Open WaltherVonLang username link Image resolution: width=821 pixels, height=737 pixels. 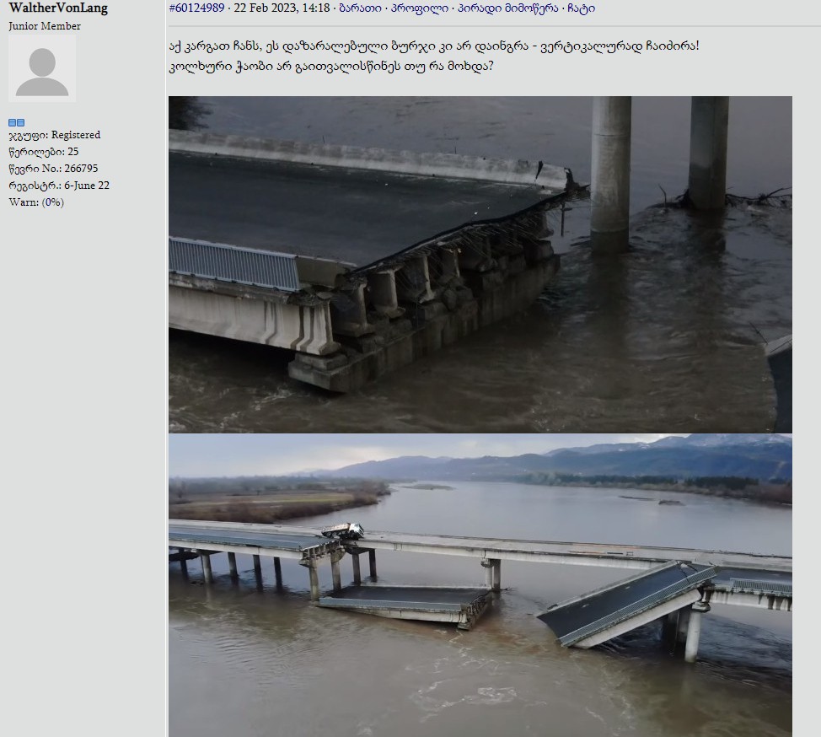tap(58, 8)
